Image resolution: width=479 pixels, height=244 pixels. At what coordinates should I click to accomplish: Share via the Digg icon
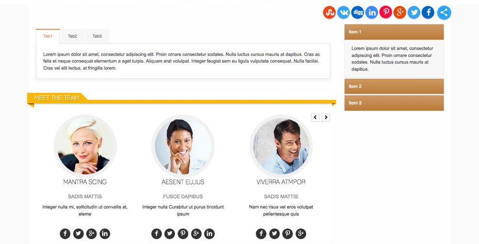(357, 12)
